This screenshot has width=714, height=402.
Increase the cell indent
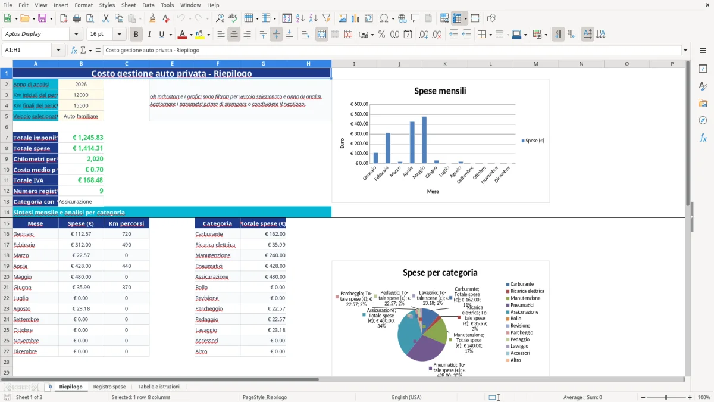(453, 35)
